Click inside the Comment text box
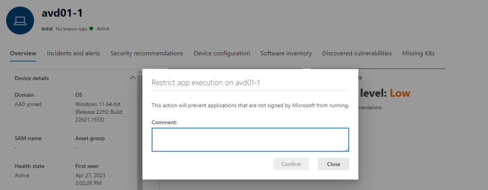The image size is (488, 190). (250, 140)
